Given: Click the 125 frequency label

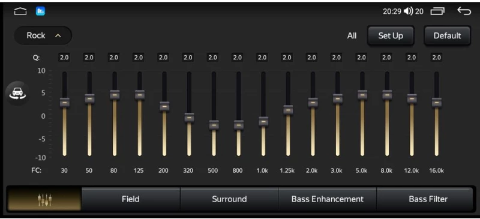Looking at the screenshot, I should point(139,170).
